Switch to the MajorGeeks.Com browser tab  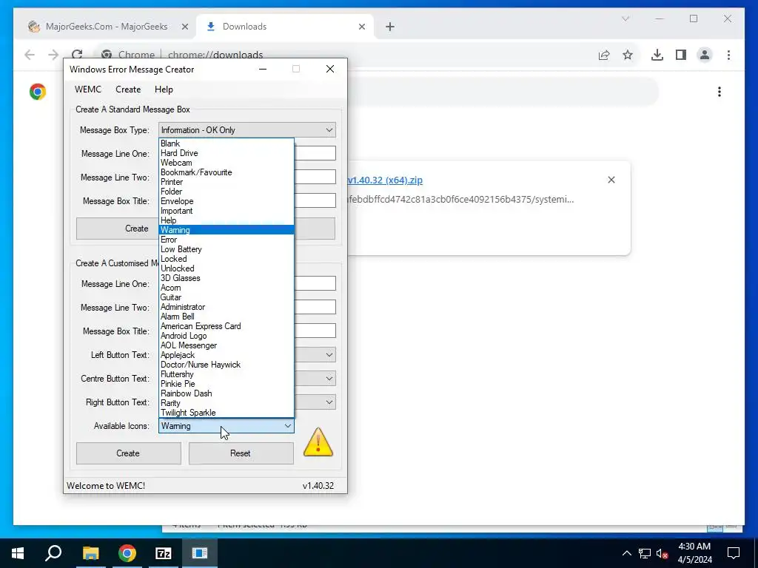pos(107,27)
